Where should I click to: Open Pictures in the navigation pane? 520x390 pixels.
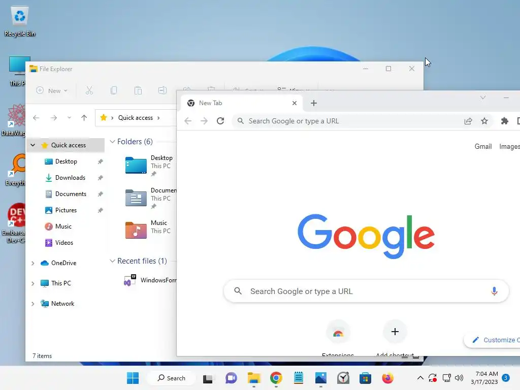(66, 210)
